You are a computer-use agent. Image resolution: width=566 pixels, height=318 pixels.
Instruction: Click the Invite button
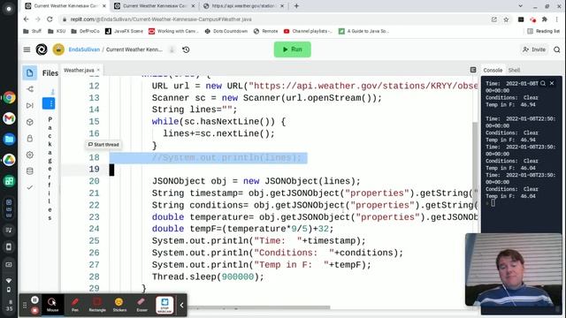click(534, 49)
